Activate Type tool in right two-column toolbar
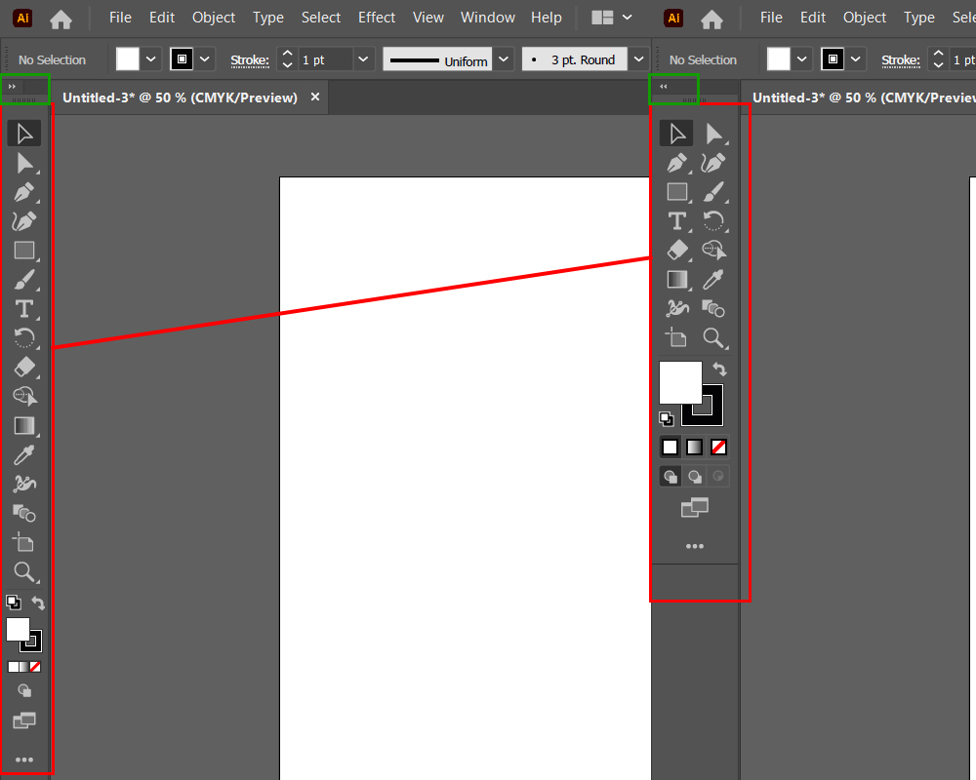This screenshot has height=780, width=976. pos(676,221)
